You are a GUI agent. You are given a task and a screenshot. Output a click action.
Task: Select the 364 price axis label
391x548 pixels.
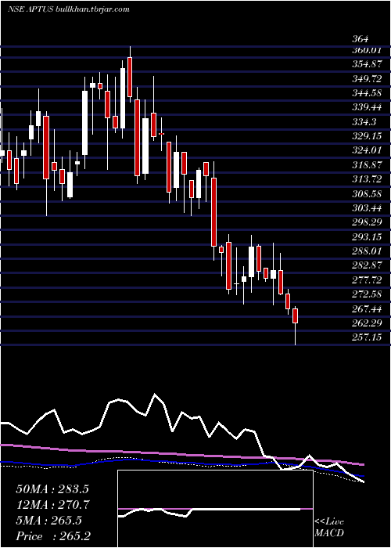(x=361, y=39)
